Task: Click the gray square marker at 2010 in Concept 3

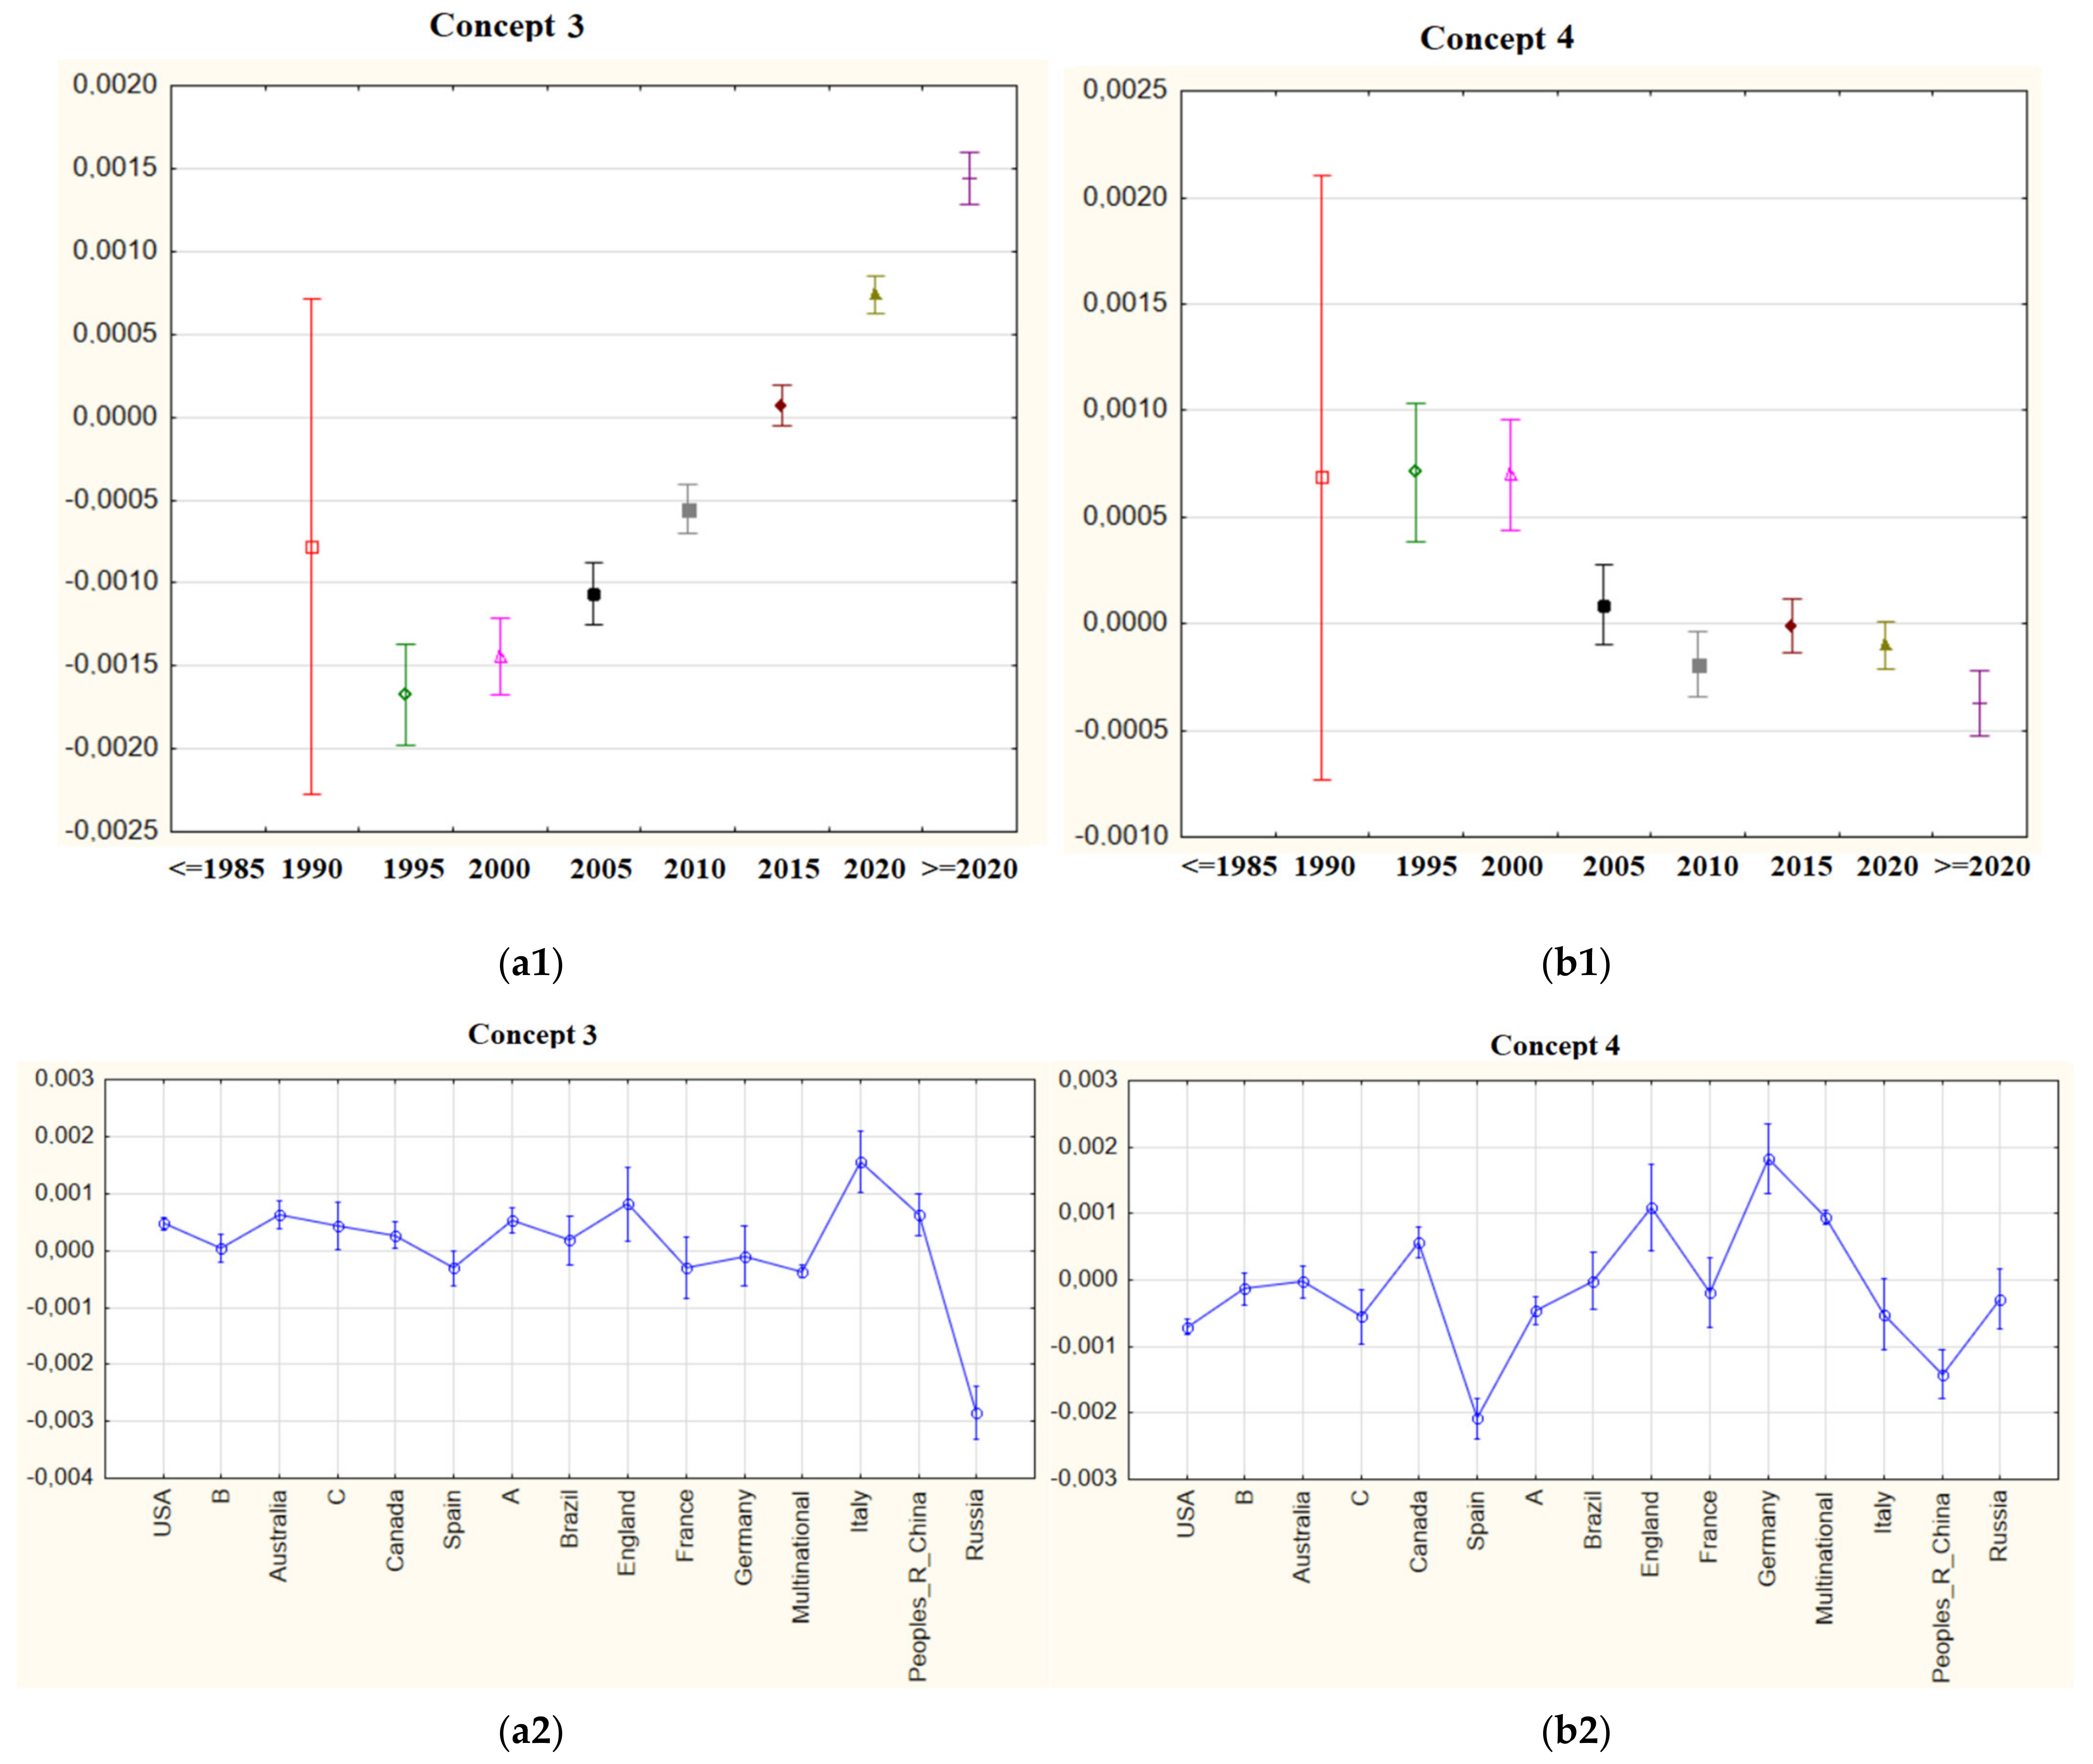Action: click(x=689, y=510)
